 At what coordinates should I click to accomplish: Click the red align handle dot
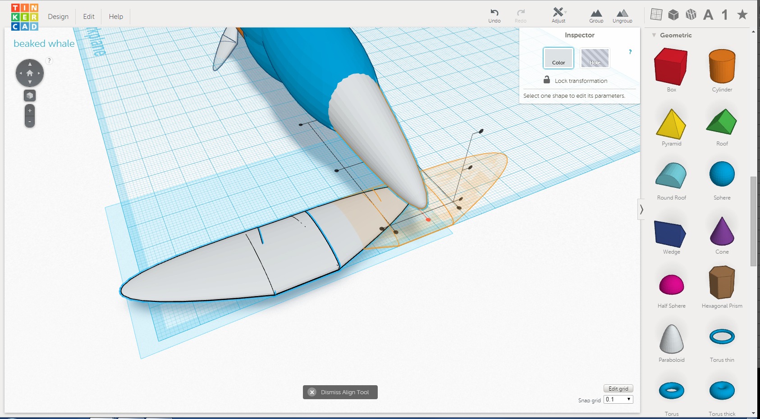(428, 220)
